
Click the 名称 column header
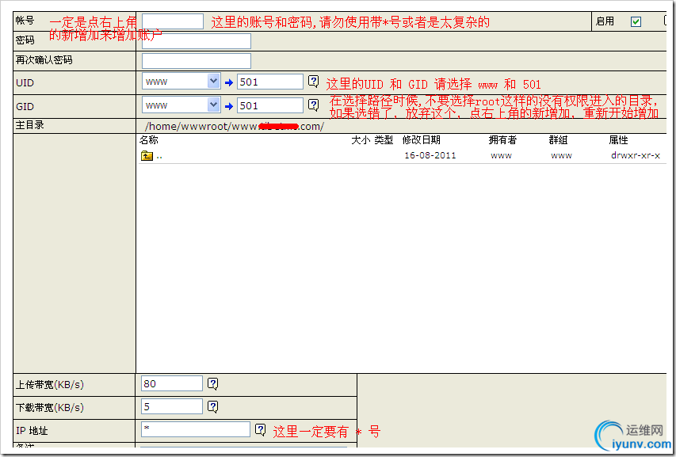[x=149, y=140]
